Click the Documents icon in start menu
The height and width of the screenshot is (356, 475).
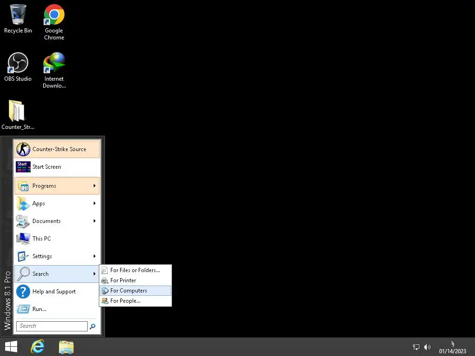[x=22, y=221]
